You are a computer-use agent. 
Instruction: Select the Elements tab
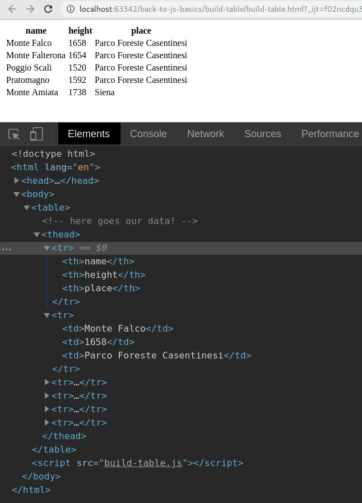point(89,134)
